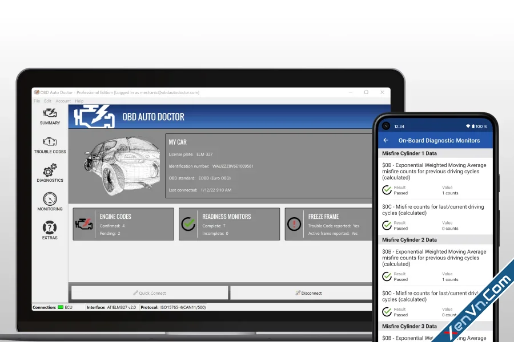Open the Freeze Frame card

[x=329, y=224]
